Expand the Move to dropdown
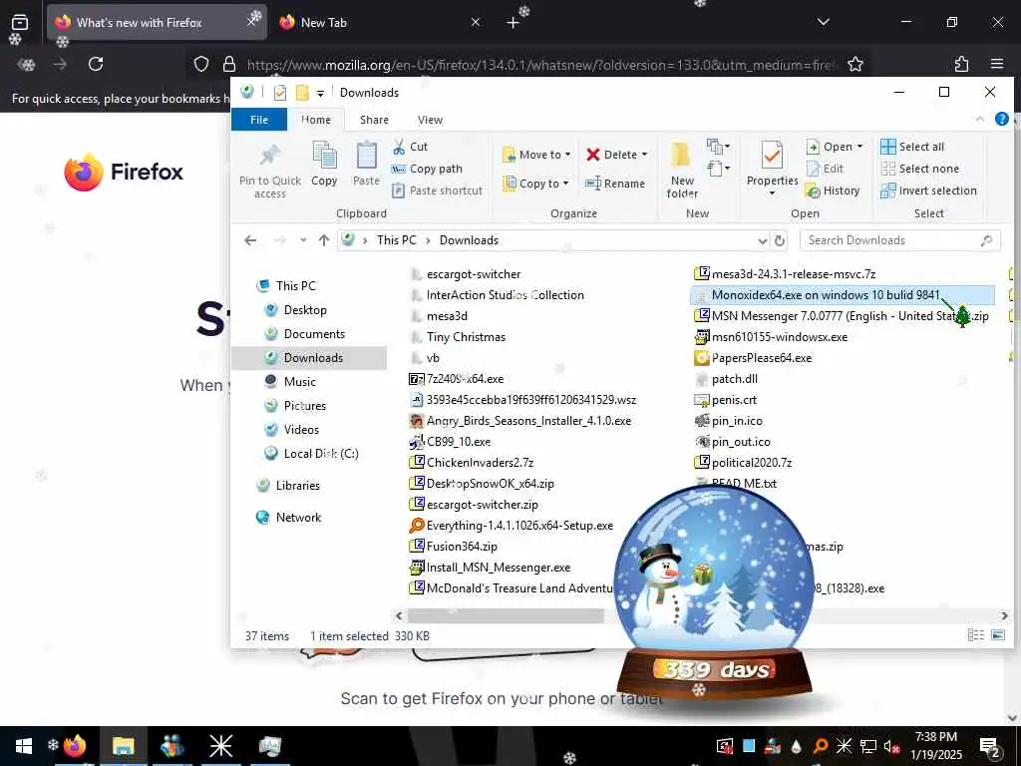Viewport: 1021px width, 766px height. [x=567, y=155]
